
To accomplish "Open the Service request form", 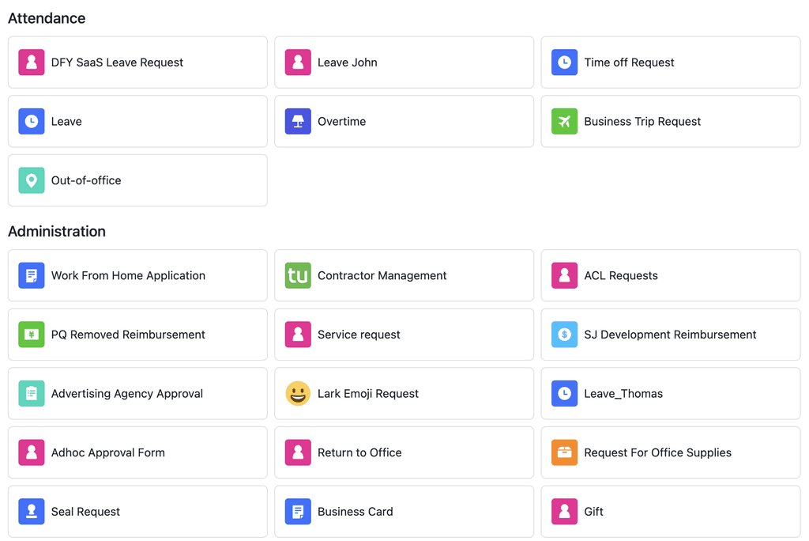I will tap(404, 334).
